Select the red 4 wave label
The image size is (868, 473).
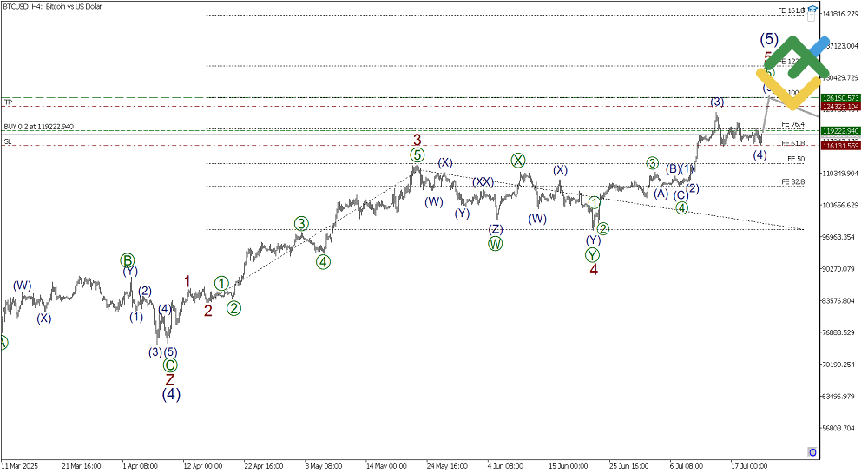(x=594, y=270)
